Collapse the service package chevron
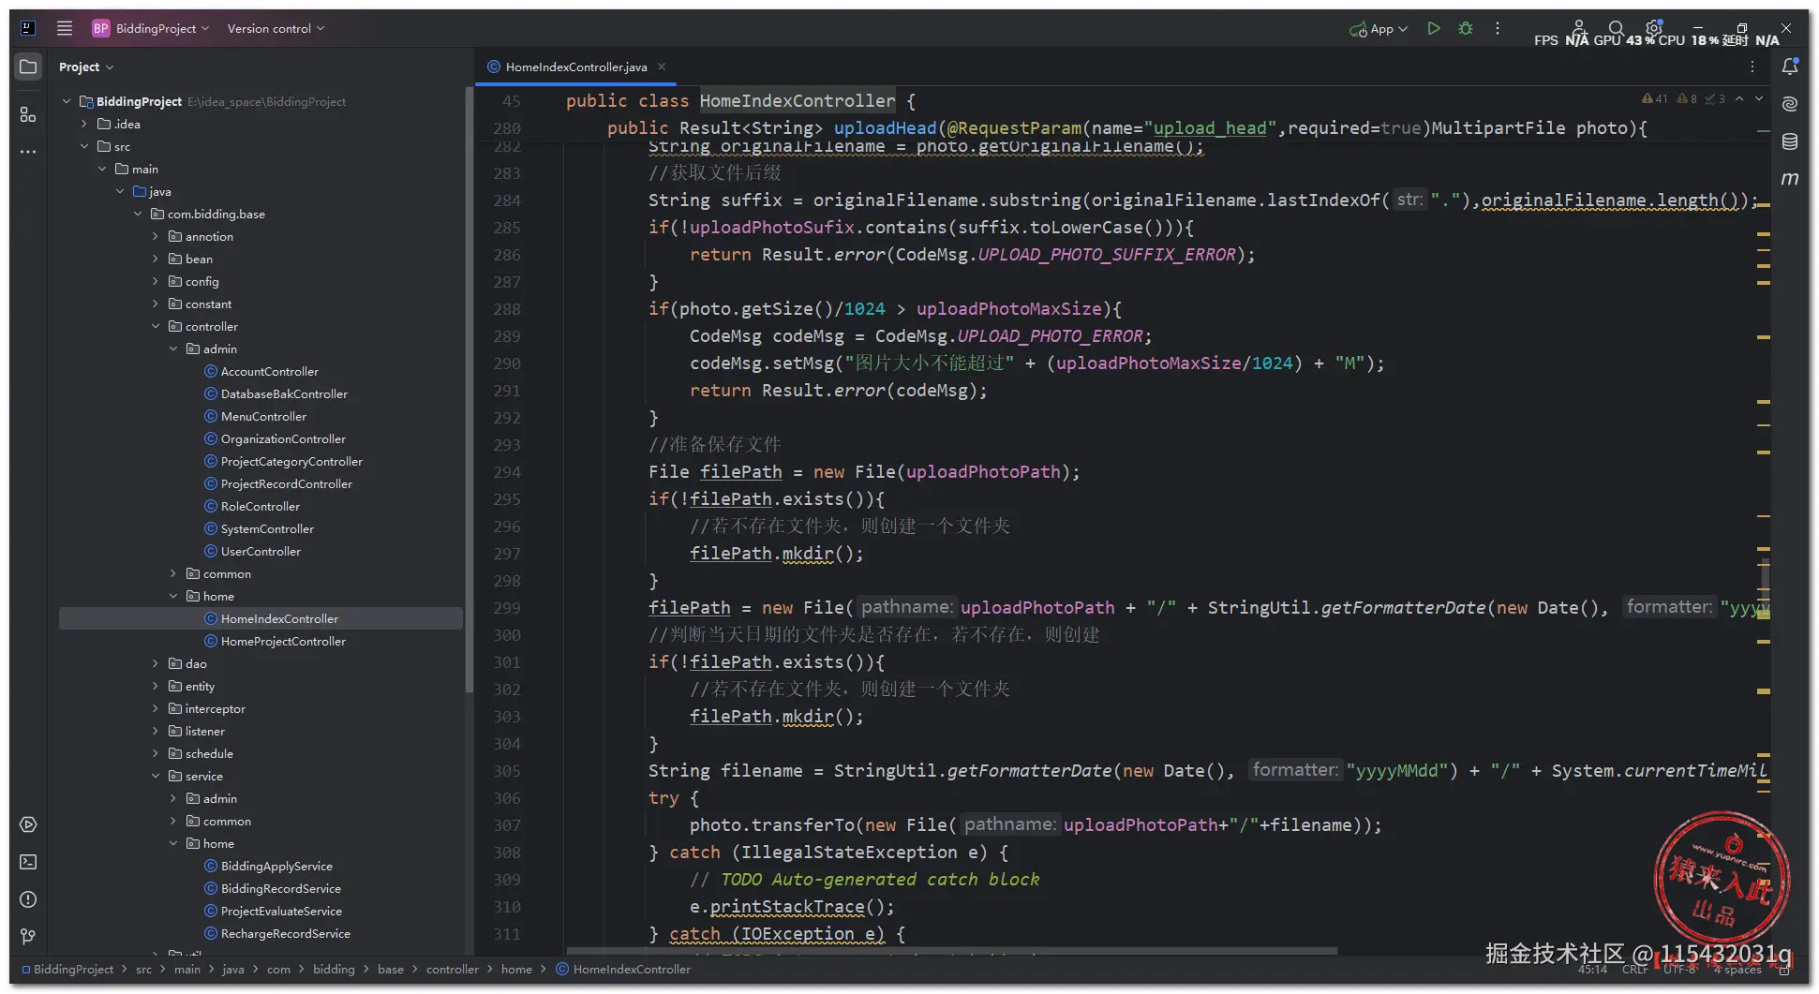This screenshot has height=994, width=1819. click(156, 776)
